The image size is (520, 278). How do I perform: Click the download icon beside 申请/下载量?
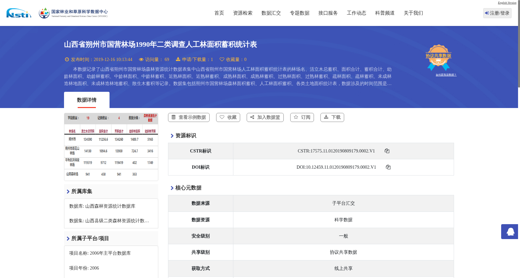pyautogui.click(x=178, y=59)
